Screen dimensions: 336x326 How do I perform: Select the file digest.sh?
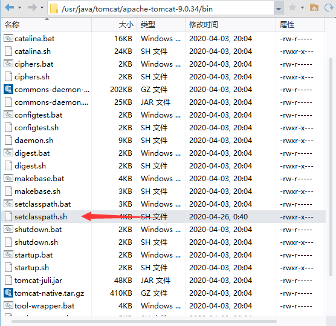pos(30,166)
